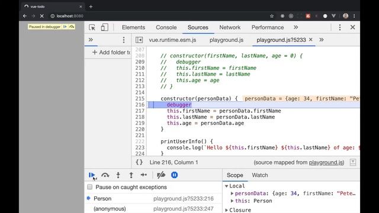The width and height of the screenshot is (379, 213).
Task: Step over next function call
Action: point(105,175)
